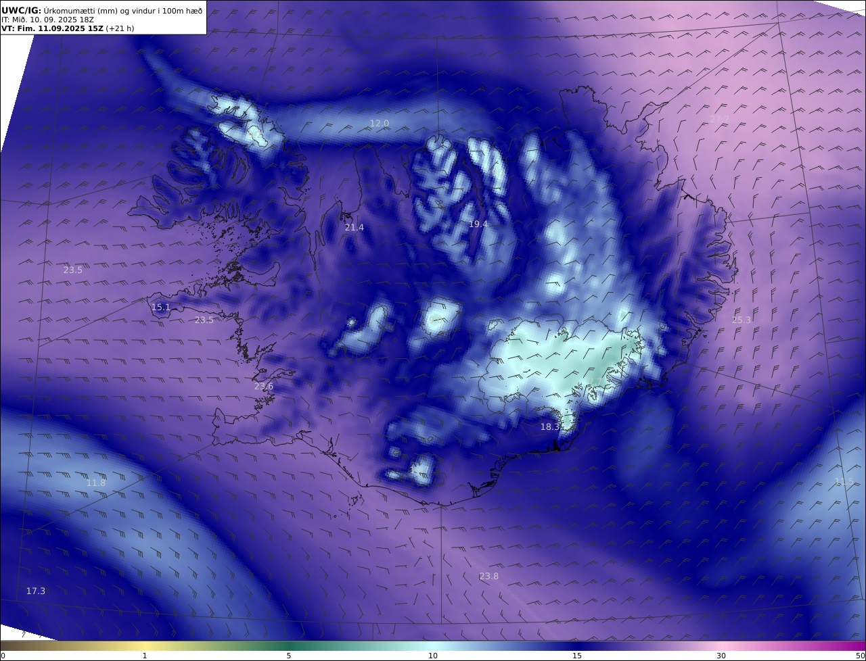The width and height of the screenshot is (866, 661).
Task: Pick the 19.4 value label
Action: (478, 224)
